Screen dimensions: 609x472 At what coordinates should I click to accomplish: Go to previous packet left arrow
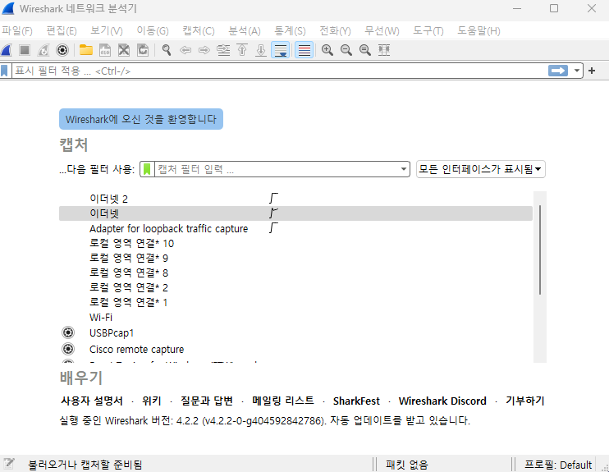(185, 50)
